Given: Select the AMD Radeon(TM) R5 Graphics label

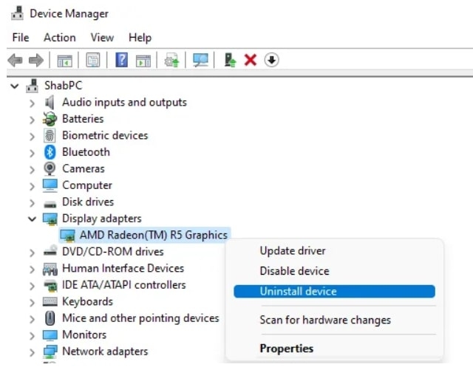Looking at the screenshot, I should [x=154, y=235].
